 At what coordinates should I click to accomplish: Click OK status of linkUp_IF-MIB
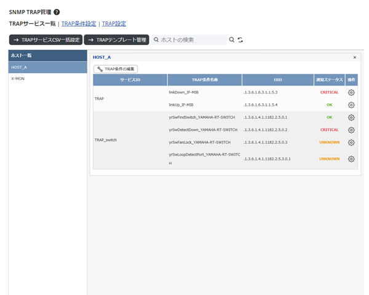(x=330, y=104)
